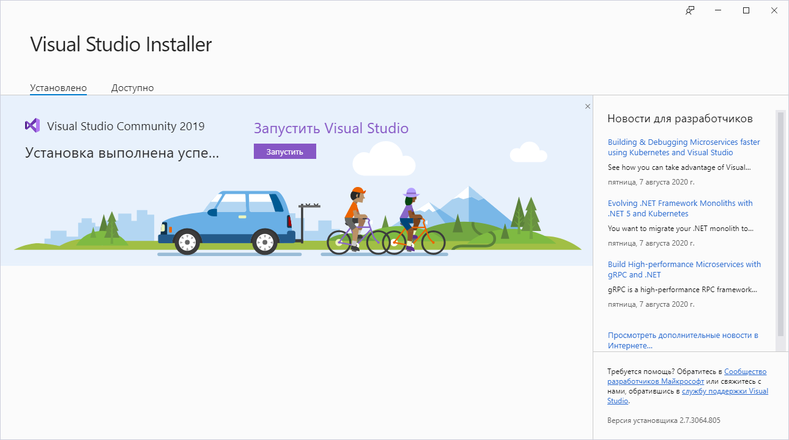Open the Evolving .NET Framework Monoliths article
Screen dimensions: 789x440
tap(680, 208)
